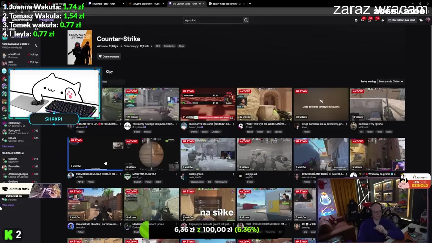Open ESLCS channel in sidebar
Screen dimensions: 432x243
pos(20,139)
